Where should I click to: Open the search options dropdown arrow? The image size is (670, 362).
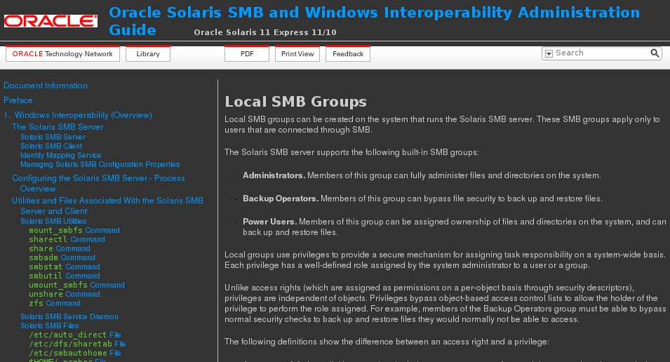coord(549,53)
